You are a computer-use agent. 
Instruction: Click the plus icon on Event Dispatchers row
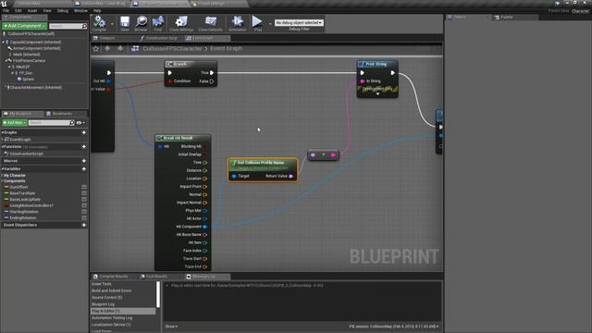tap(84, 225)
